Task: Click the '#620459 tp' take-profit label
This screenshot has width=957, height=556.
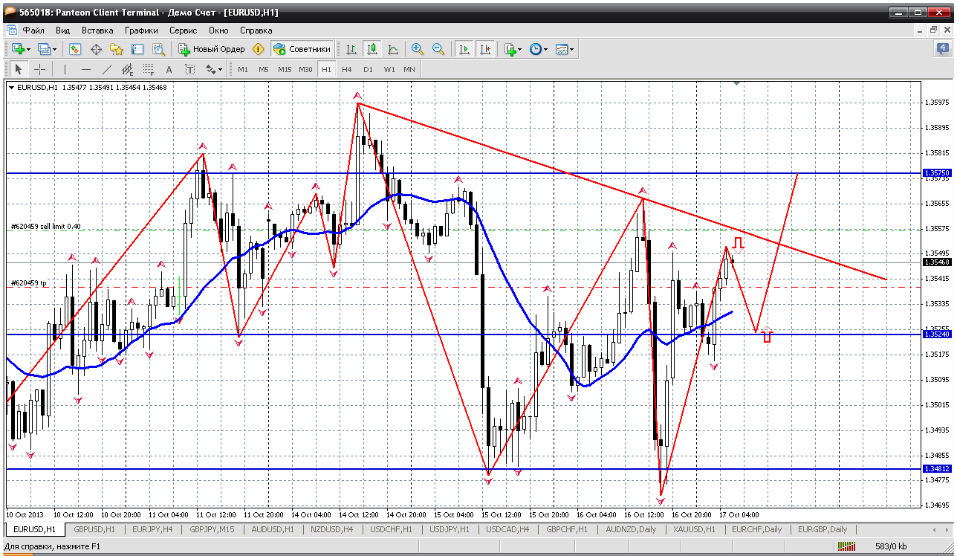Action: point(28,282)
